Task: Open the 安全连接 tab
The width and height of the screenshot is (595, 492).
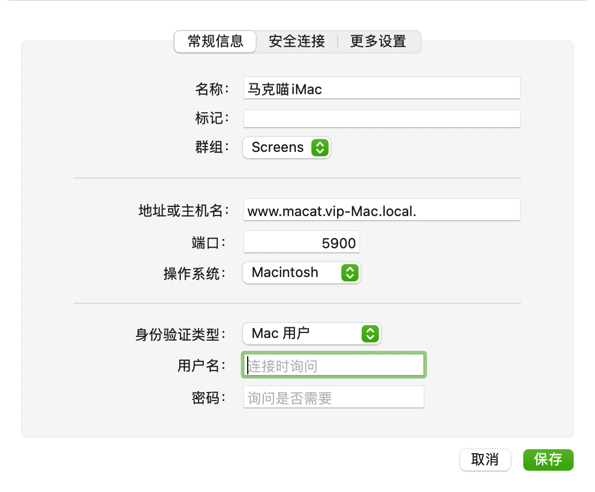Action: pos(297,41)
